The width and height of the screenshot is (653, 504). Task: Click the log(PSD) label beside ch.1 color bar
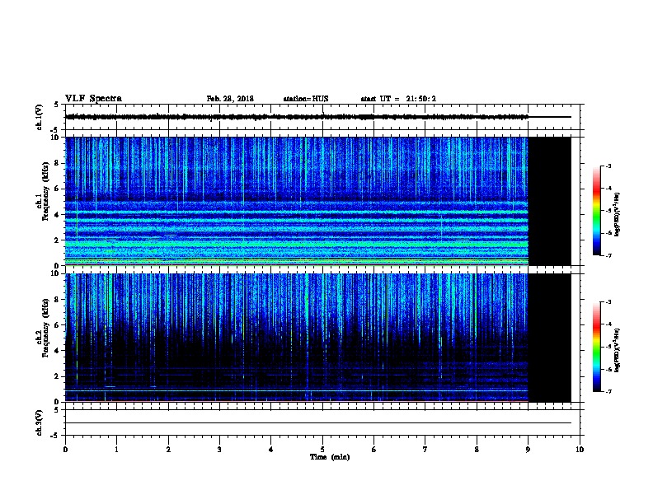617,214
